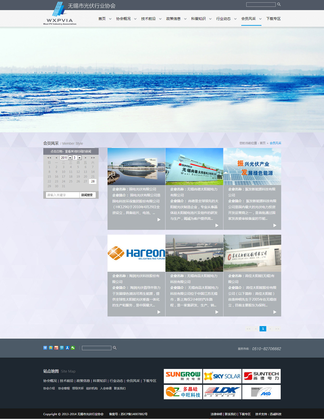The height and width of the screenshot is (419, 324).
Task: Expand the 协会概况 menu chevron
Action: pyautogui.click(x=135, y=19)
